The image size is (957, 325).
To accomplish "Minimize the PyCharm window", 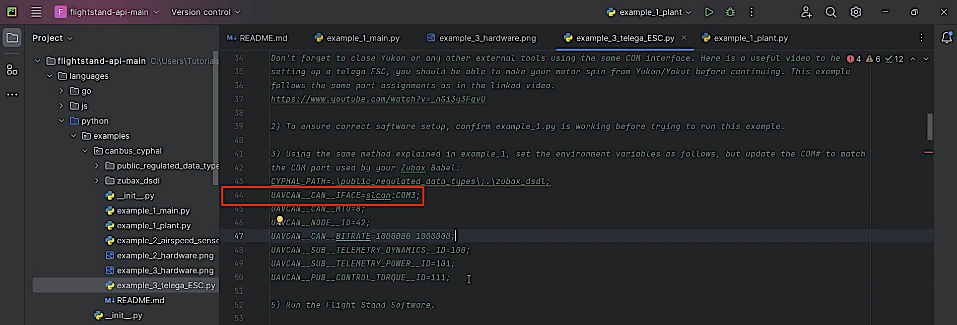I will [x=885, y=12].
